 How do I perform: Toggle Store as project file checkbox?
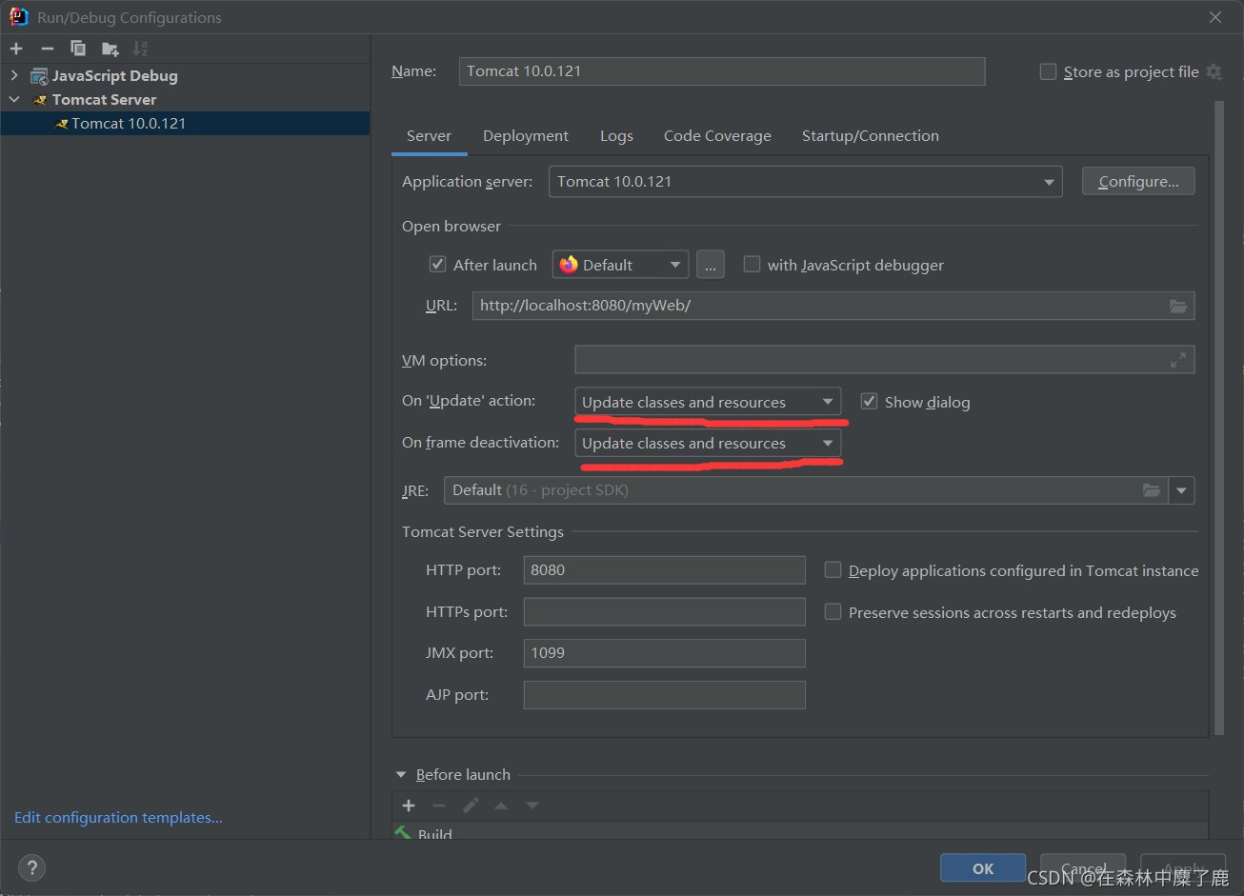pos(1048,71)
